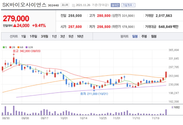Click the purple 120-day average swatch

click(x=27, y=47)
